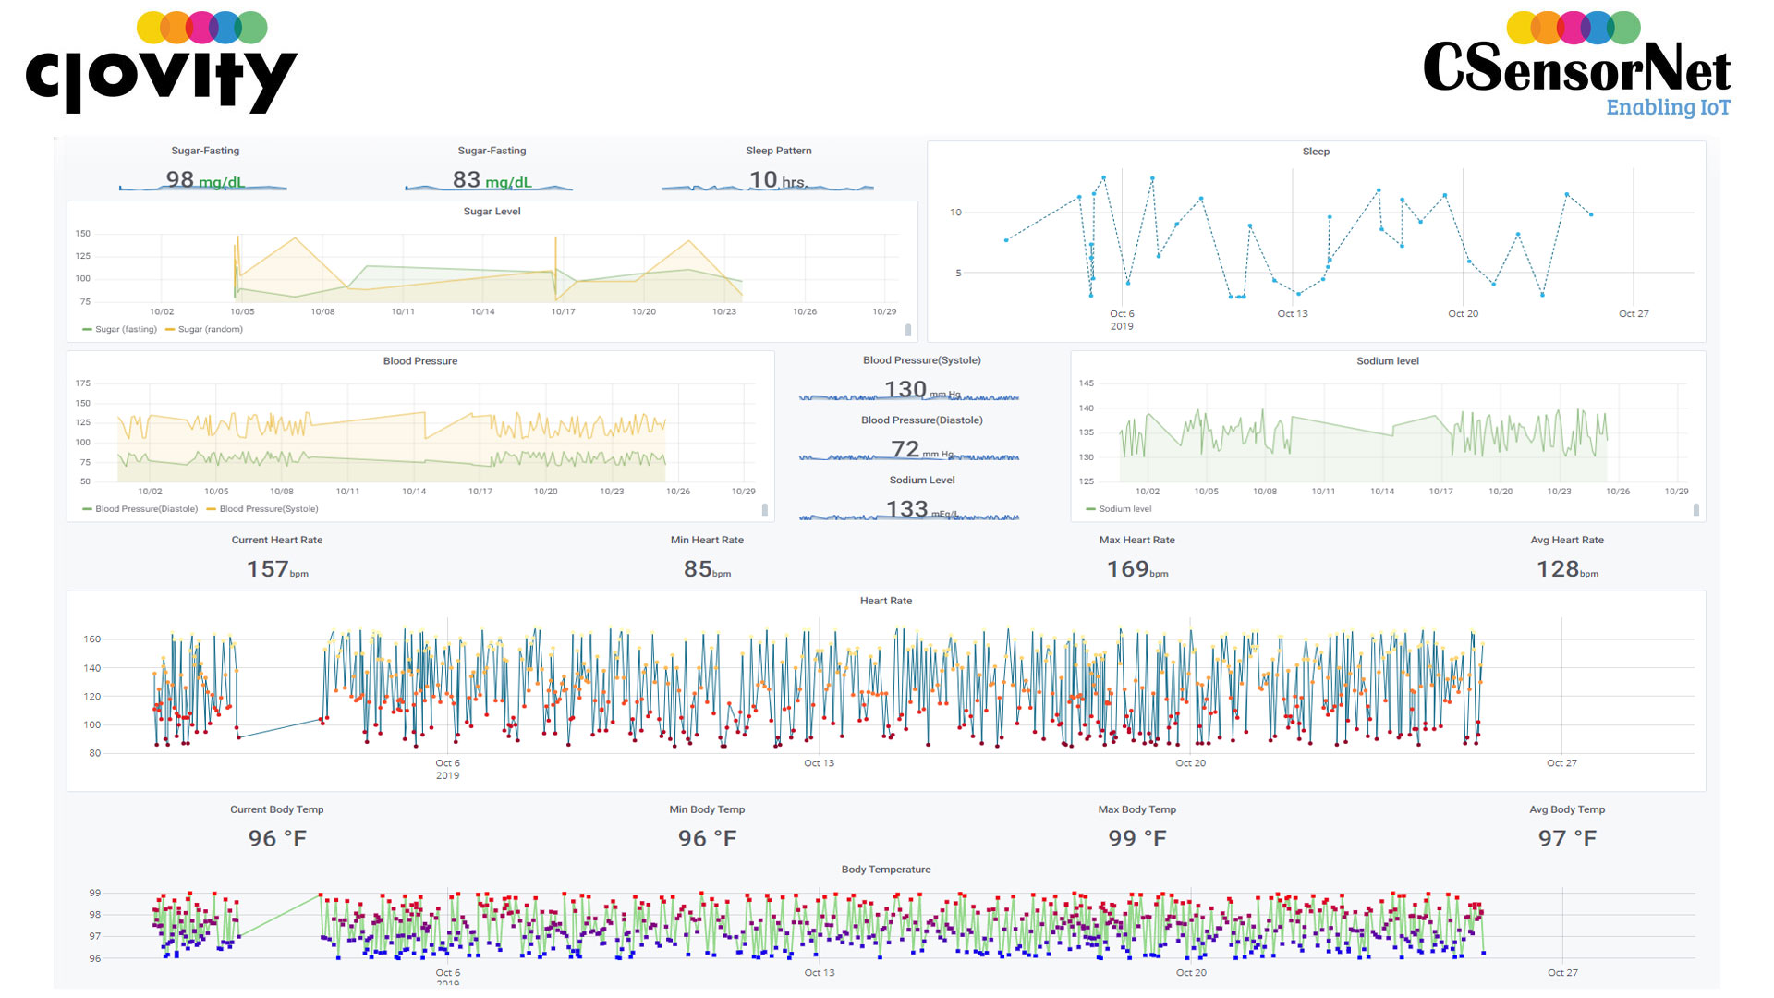This screenshot has width=1774, height=998.
Task: Open the Sugar Level panel title menu
Action: (x=492, y=212)
